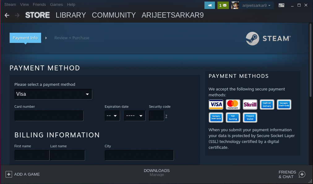Screen dimensions: 313x184
Task: Close the Steam window
Action: (306, 5)
